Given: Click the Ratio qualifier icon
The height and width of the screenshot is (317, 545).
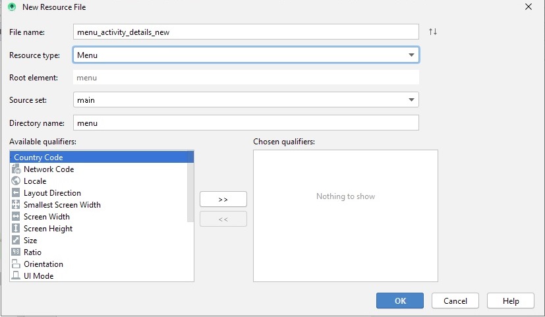Looking at the screenshot, I should coord(16,252).
